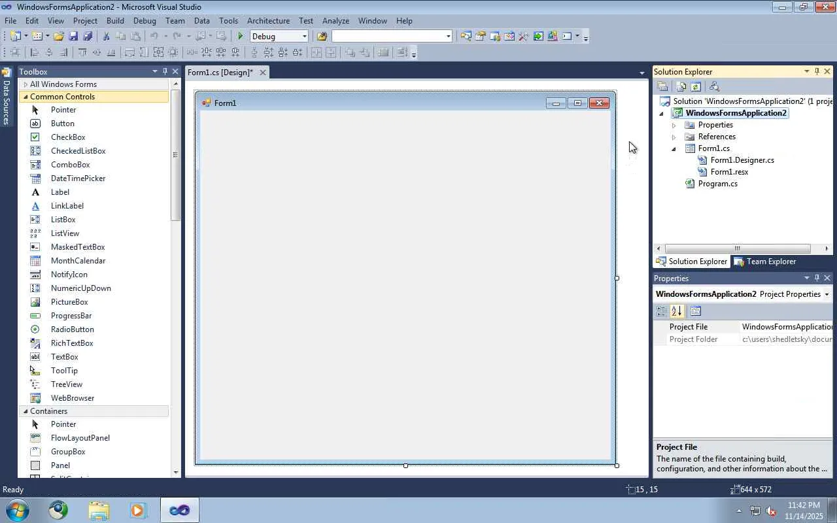The image size is (837, 523).
Task: Choose the ComboBox control from Toolbox
Action: (95, 165)
